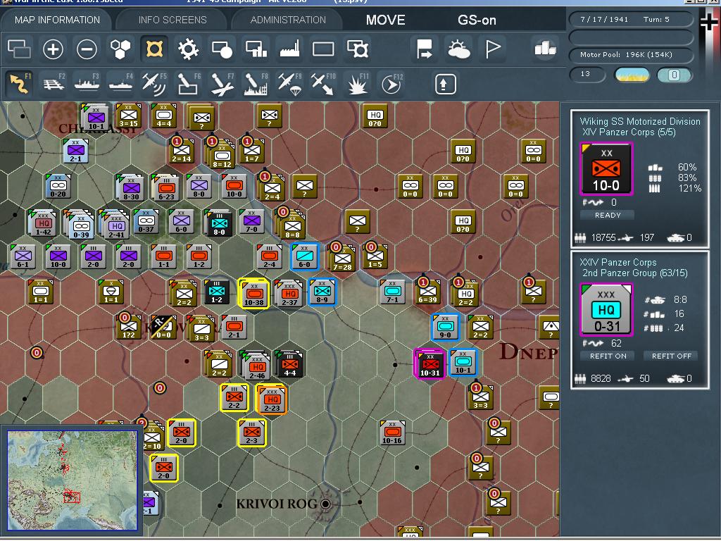Image resolution: width=721 pixels, height=541 pixels.
Task: Select the F10 air transfer icon
Action: pos(323,84)
